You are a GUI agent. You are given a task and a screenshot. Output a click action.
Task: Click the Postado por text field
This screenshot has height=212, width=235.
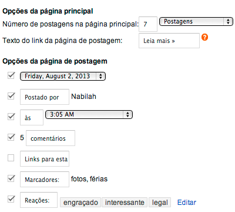[45, 97]
